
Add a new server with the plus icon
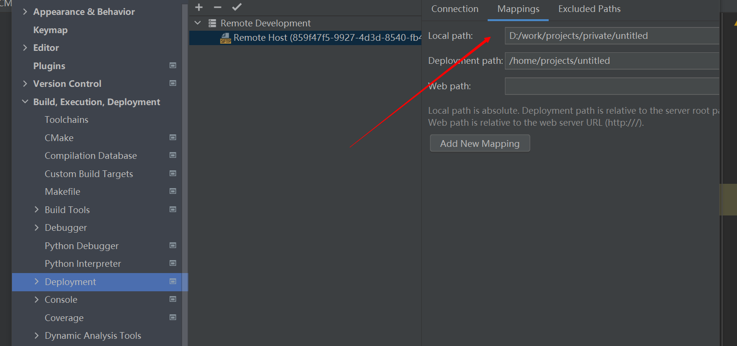[198, 7]
